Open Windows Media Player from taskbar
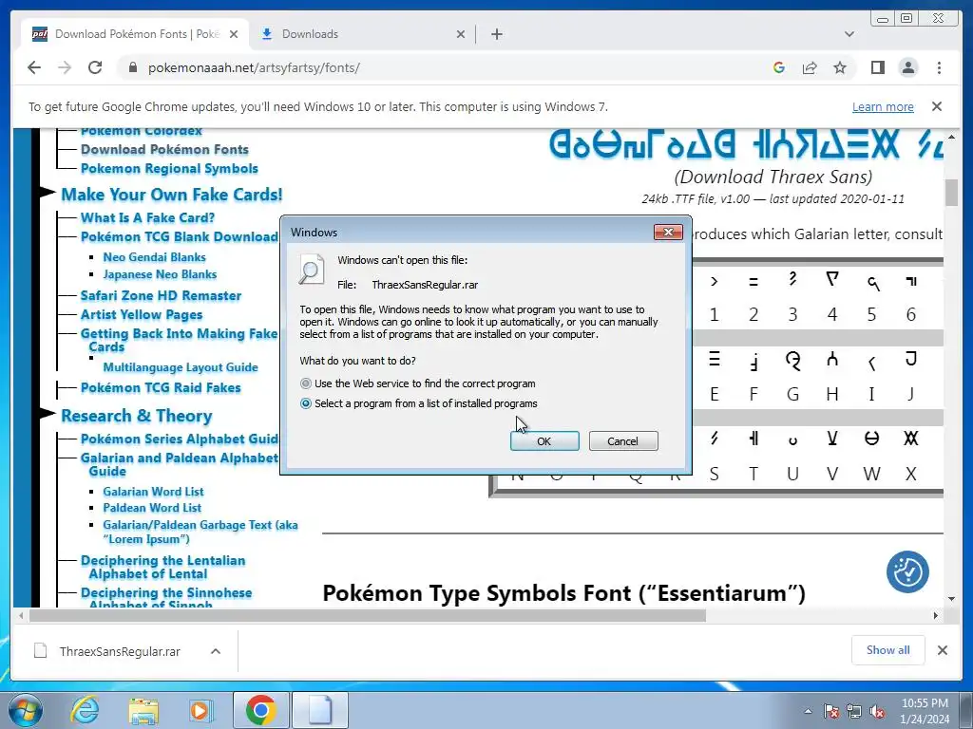973x729 pixels. [201, 710]
